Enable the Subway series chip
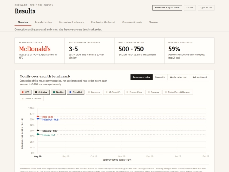Screen dimensions: 229x172 tap(154, 92)
